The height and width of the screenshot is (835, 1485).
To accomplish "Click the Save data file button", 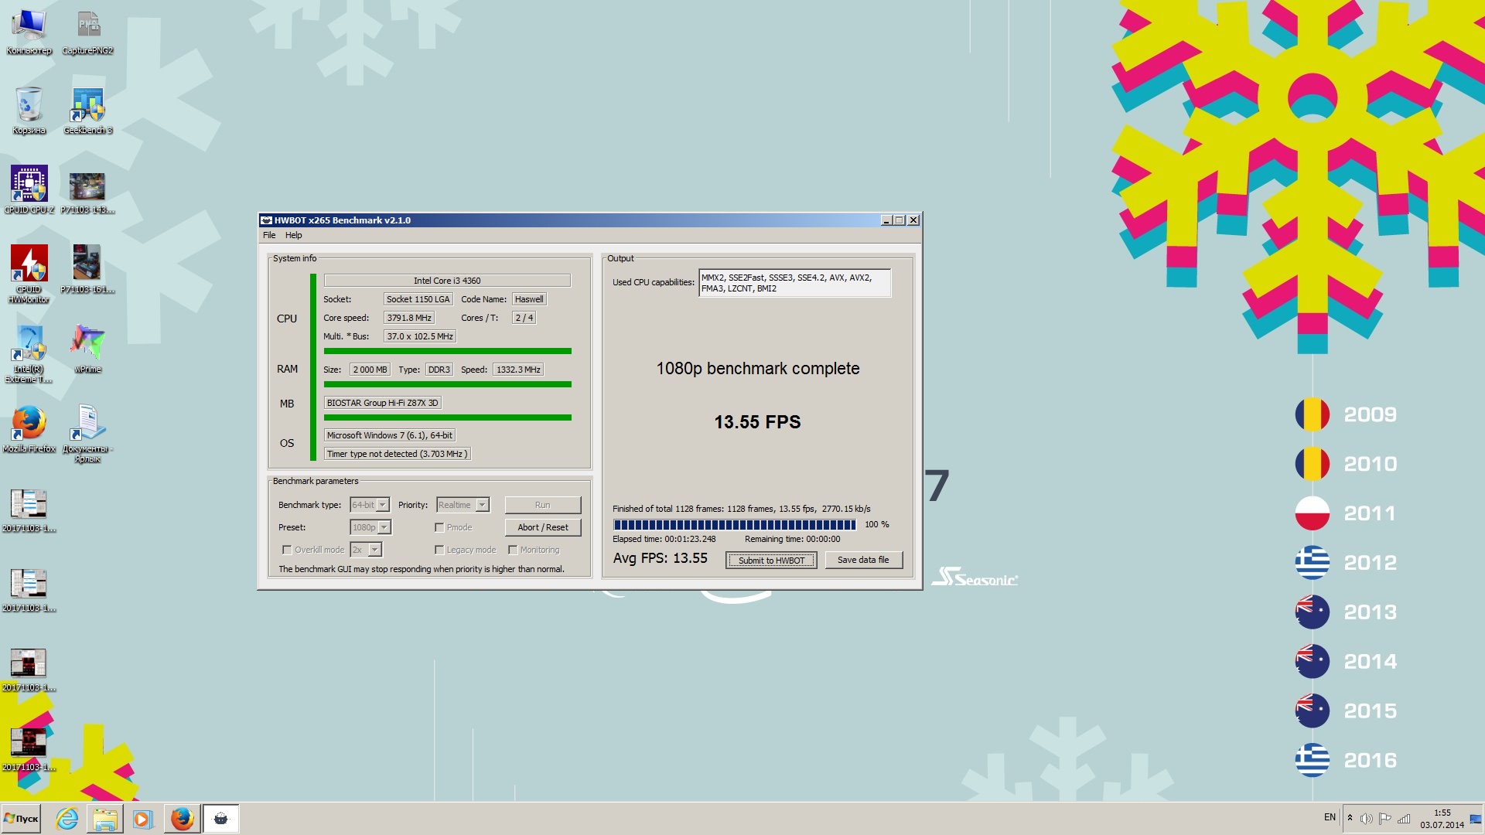I will [x=863, y=560].
